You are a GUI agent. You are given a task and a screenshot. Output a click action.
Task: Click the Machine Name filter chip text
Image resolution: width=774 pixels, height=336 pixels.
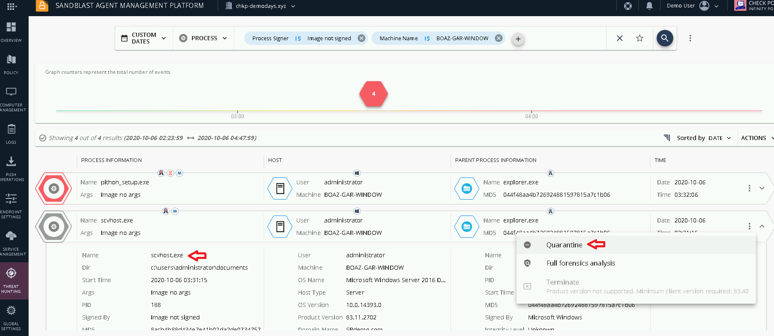[x=434, y=38]
